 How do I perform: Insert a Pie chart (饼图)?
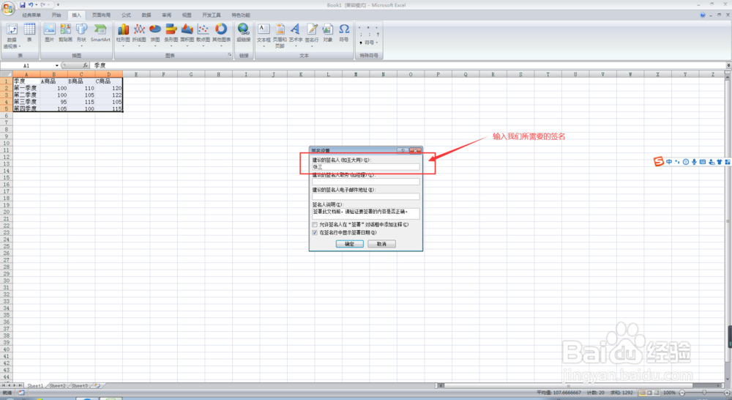[155, 35]
